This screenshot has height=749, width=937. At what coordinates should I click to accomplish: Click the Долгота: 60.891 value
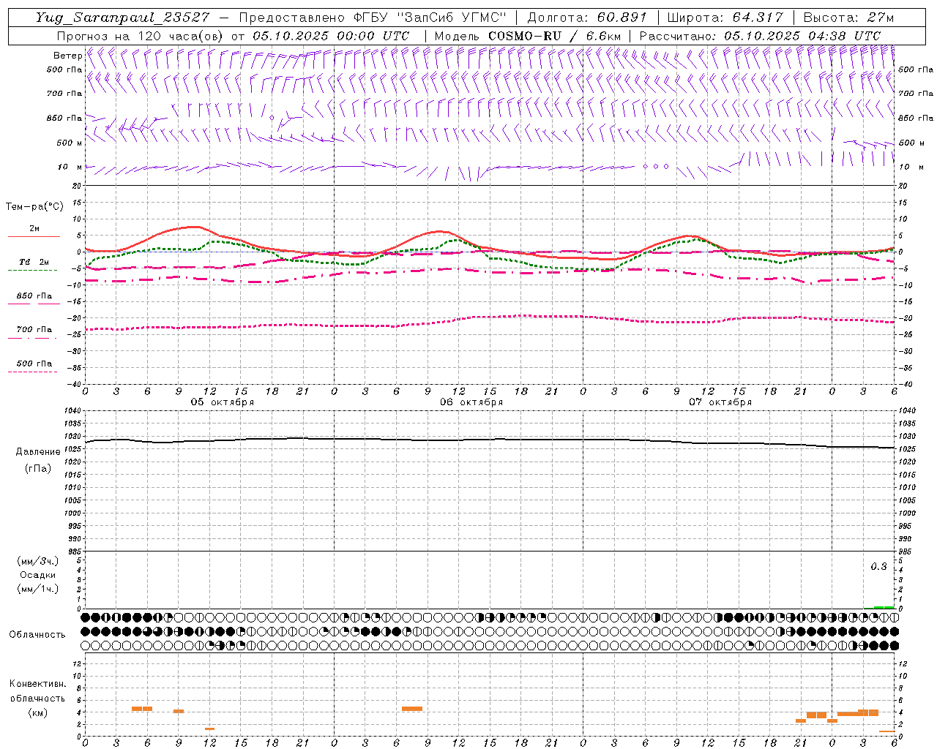[587, 18]
